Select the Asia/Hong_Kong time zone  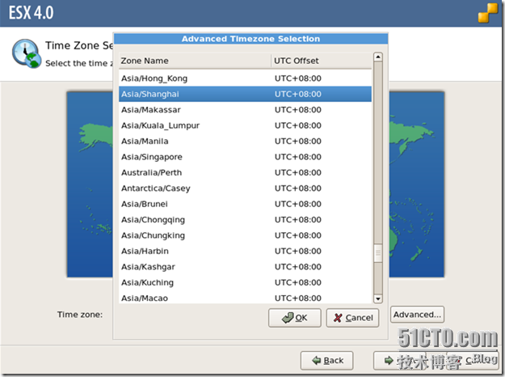tap(245, 78)
